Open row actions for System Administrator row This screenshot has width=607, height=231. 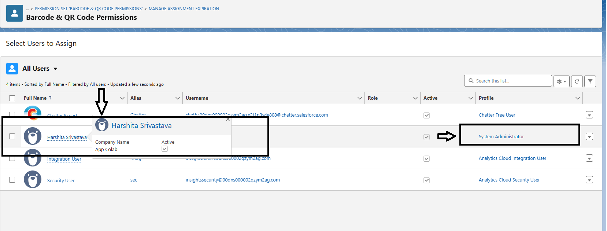[x=589, y=137]
